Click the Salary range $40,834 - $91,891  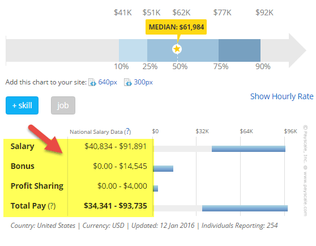[116, 146]
